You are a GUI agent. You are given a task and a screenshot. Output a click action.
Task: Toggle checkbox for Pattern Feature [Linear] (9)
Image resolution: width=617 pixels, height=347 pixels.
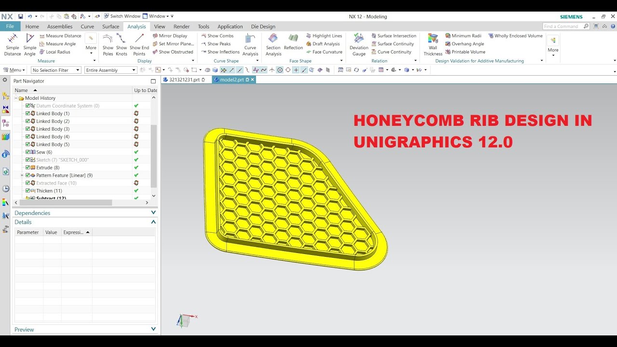tap(28, 175)
